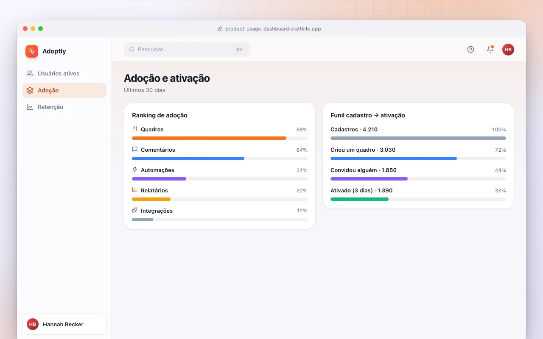Click the 'Últimos 30 dias' subtitle

(145, 90)
